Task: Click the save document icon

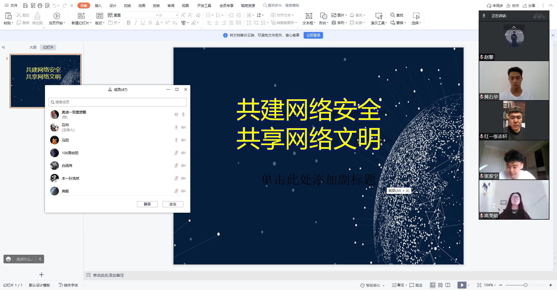Action: [25, 5]
